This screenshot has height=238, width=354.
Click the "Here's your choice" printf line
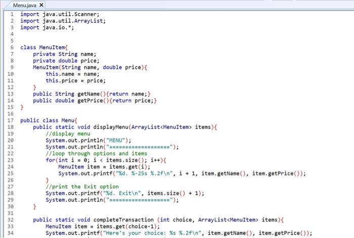[x=179, y=233]
